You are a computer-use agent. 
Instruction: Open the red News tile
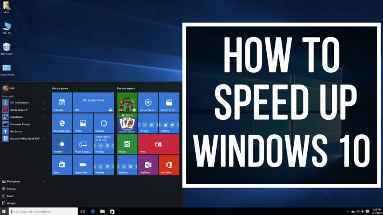coord(159,144)
